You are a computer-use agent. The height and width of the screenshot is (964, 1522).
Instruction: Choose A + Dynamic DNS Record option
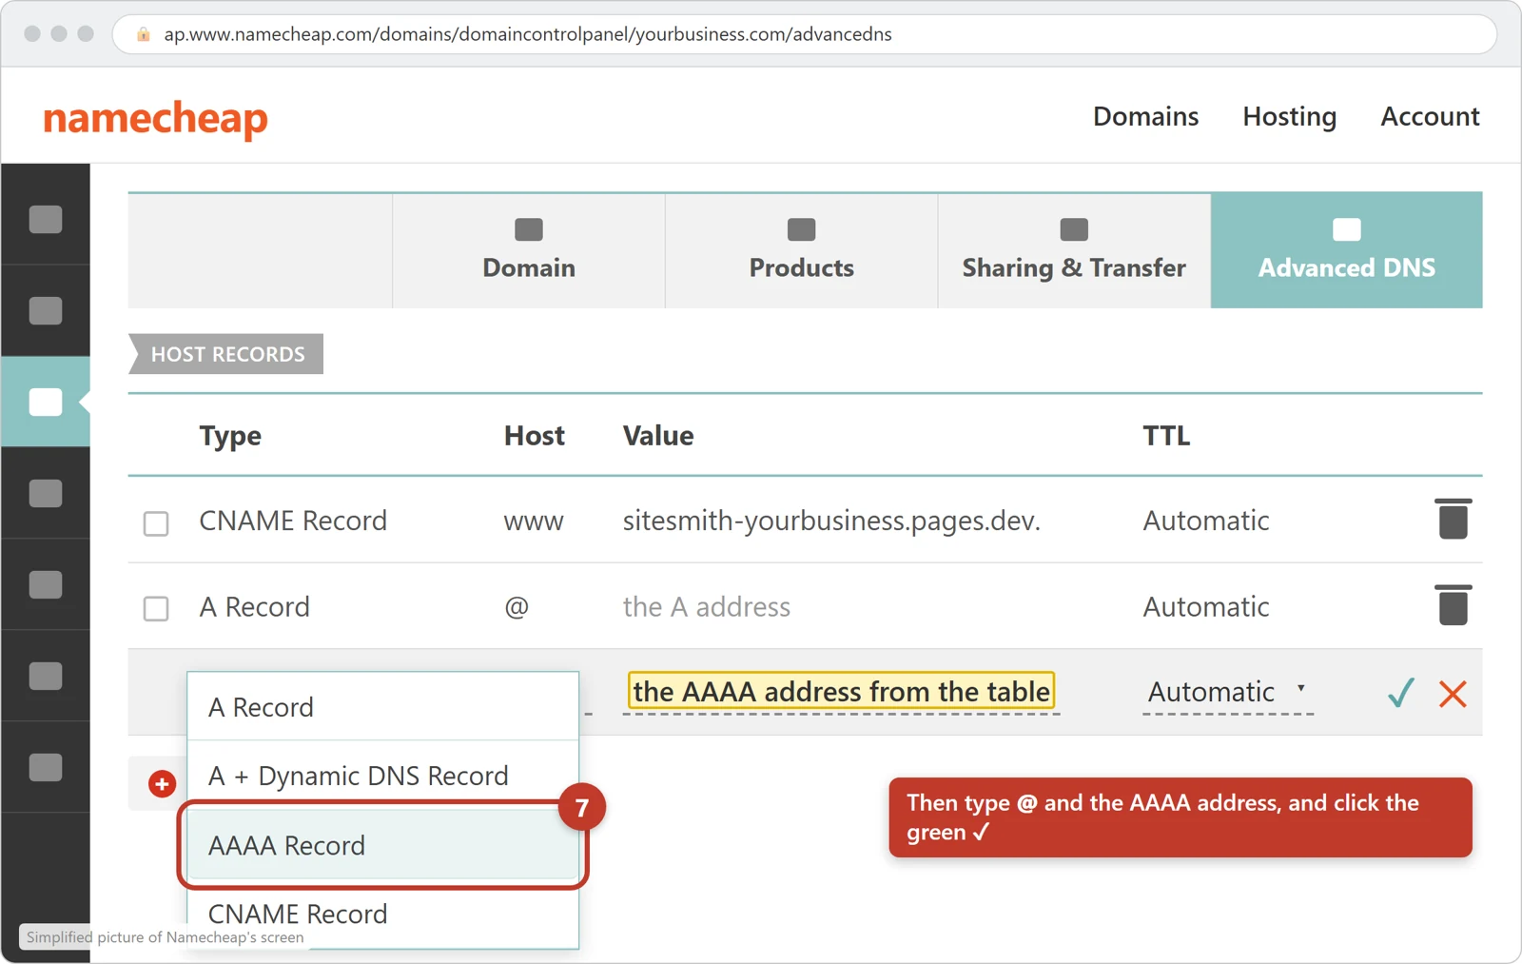382,776
